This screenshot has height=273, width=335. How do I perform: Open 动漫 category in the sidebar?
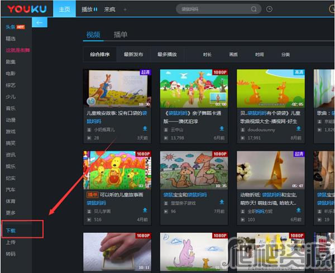point(11,120)
